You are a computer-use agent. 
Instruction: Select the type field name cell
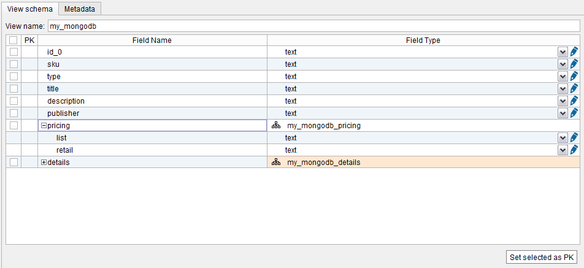(152, 76)
